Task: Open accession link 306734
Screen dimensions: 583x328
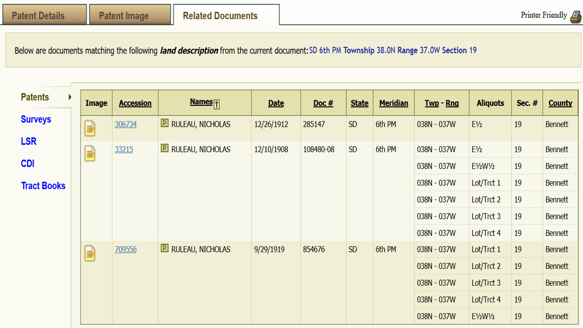Action: tap(125, 124)
